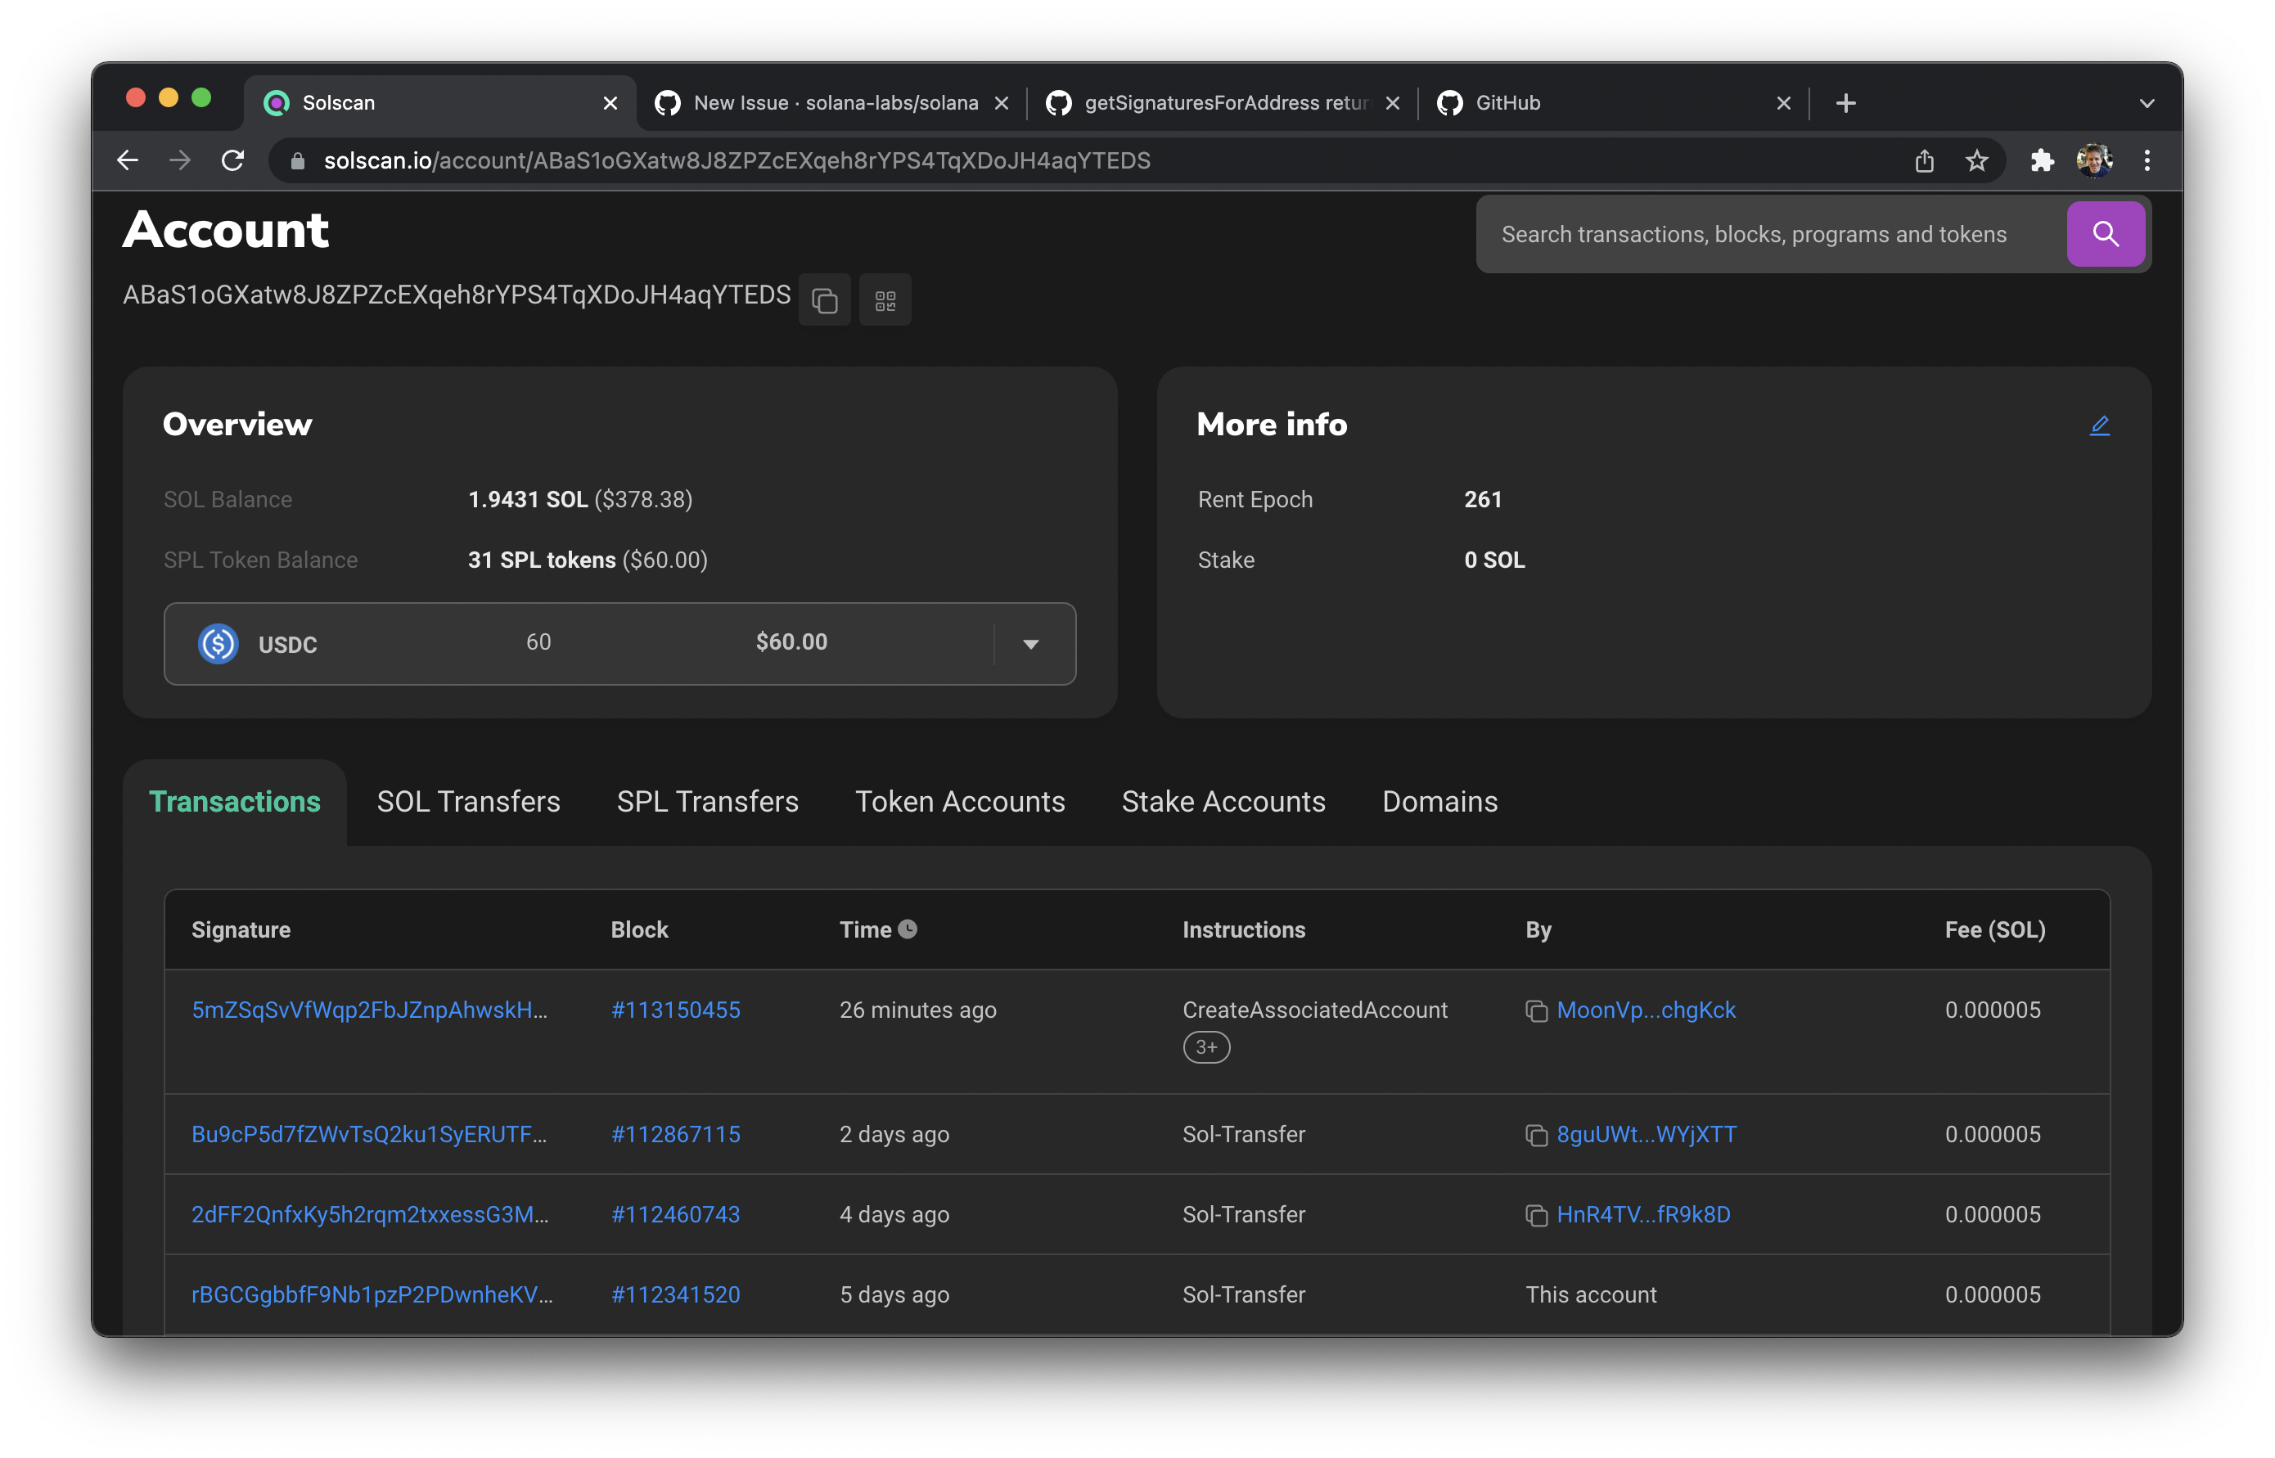Toggle the Time column clock icon
2275x1458 pixels.
[x=907, y=929]
